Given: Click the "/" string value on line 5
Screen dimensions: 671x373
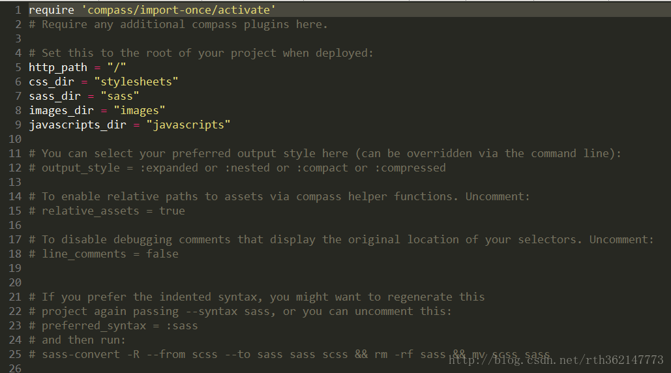Looking at the screenshot, I should coord(117,68).
